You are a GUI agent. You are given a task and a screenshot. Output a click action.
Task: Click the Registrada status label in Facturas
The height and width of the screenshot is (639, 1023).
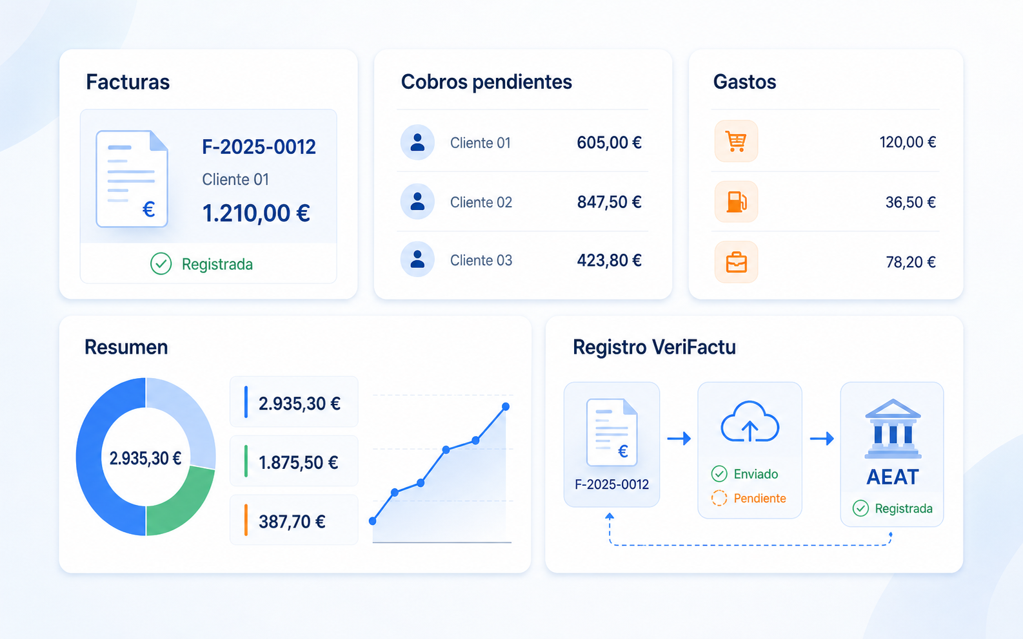[x=217, y=264]
